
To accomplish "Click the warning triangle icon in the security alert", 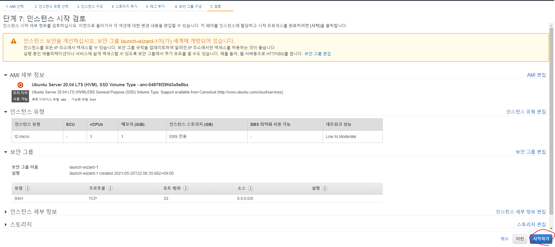I will click(14, 41).
